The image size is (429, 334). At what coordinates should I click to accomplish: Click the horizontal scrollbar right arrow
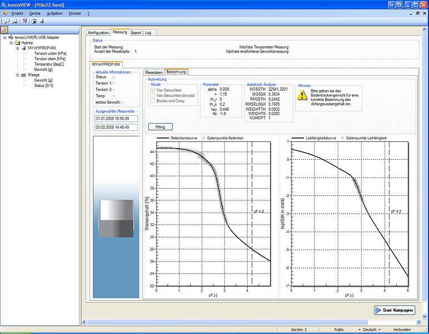pyautogui.click(x=418, y=322)
